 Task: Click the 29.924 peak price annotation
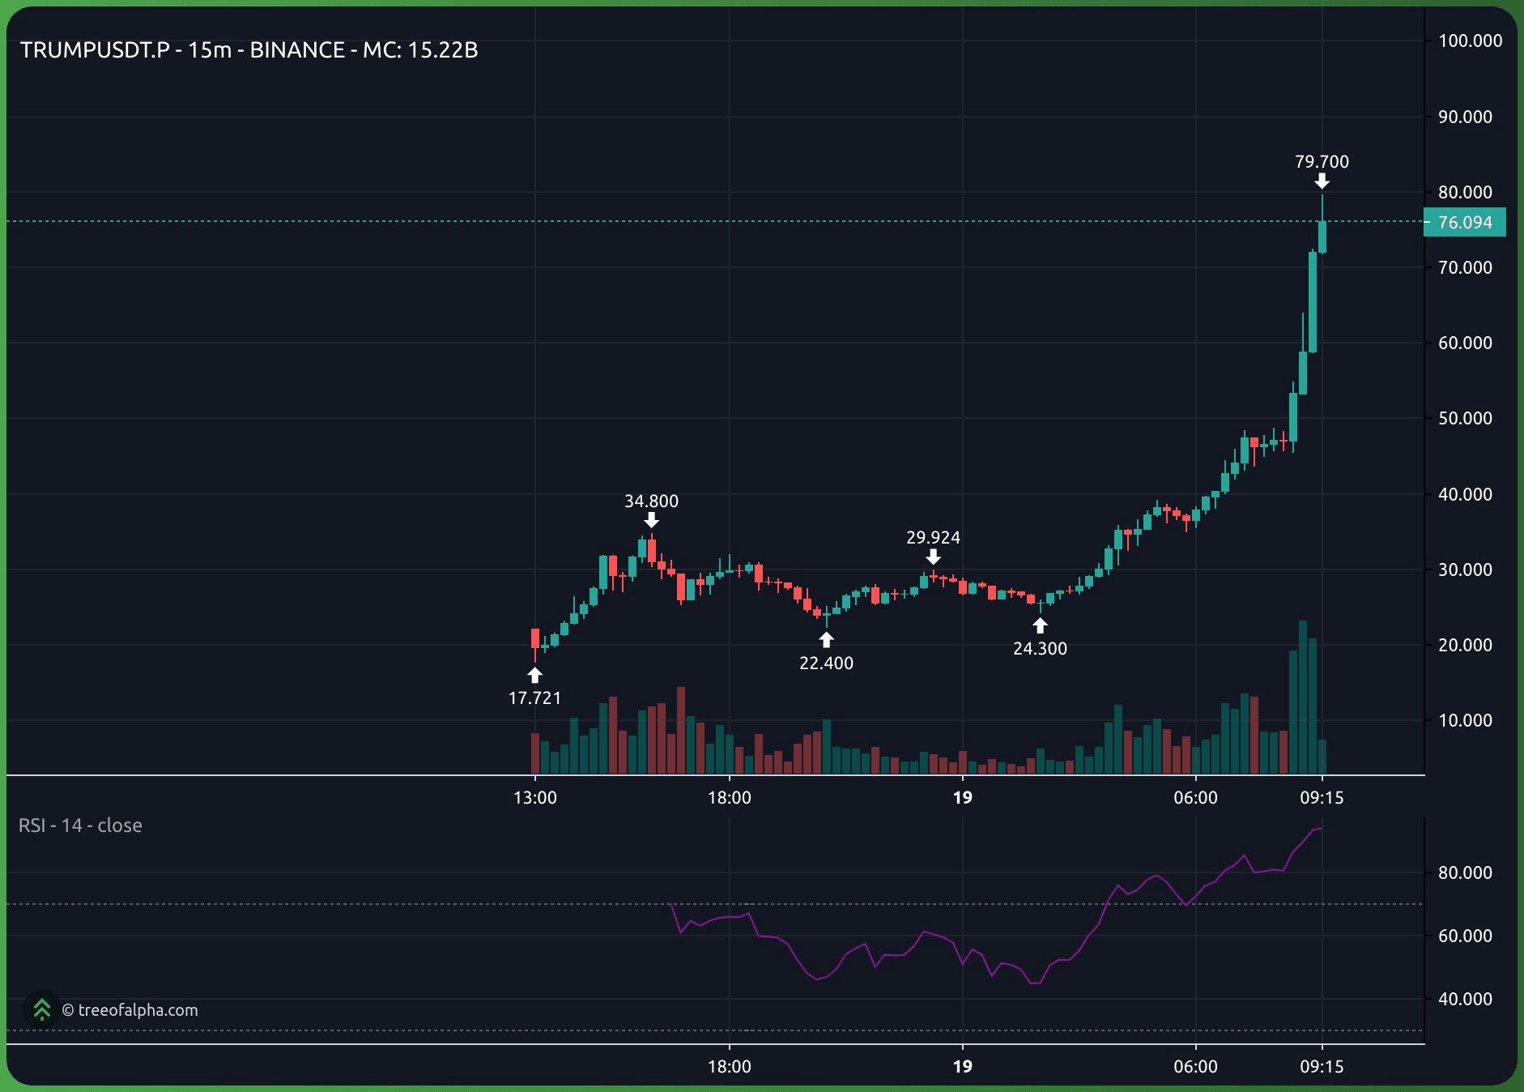pos(933,538)
